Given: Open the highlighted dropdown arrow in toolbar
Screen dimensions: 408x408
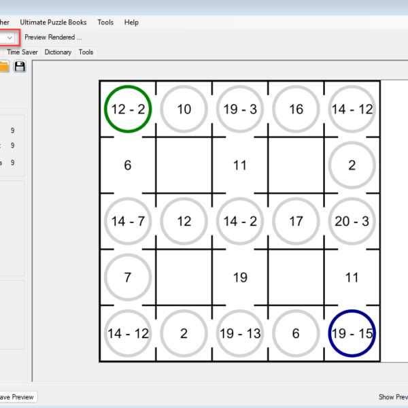Looking at the screenshot, I should click(x=10, y=37).
